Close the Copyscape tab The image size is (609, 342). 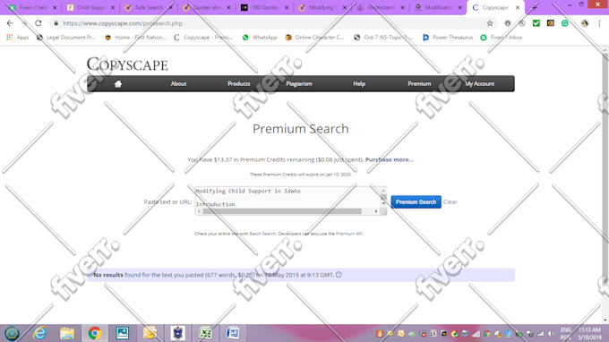(518, 7)
